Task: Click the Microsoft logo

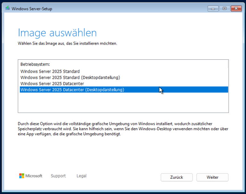Action: pos(31,176)
